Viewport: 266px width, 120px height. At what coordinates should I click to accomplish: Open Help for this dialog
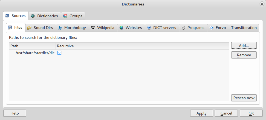(x=15, y=113)
